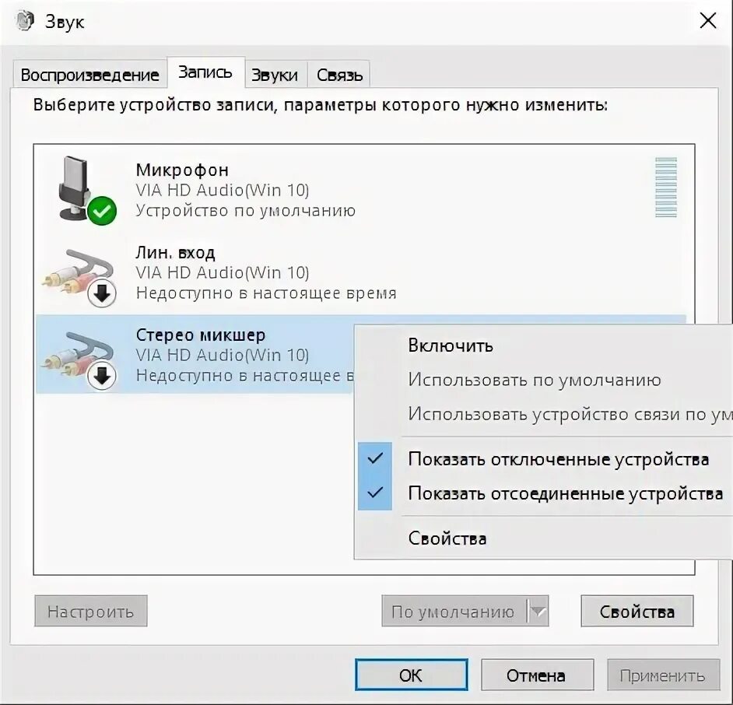The width and height of the screenshot is (733, 705).
Task: Click checkmark next to Показать отключенные устройства
Action: coord(375,458)
